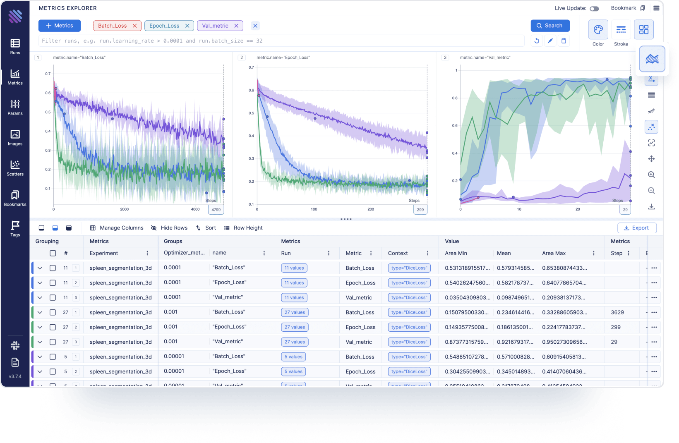
Task: Open x-axis alignment settings
Action: click(651, 79)
